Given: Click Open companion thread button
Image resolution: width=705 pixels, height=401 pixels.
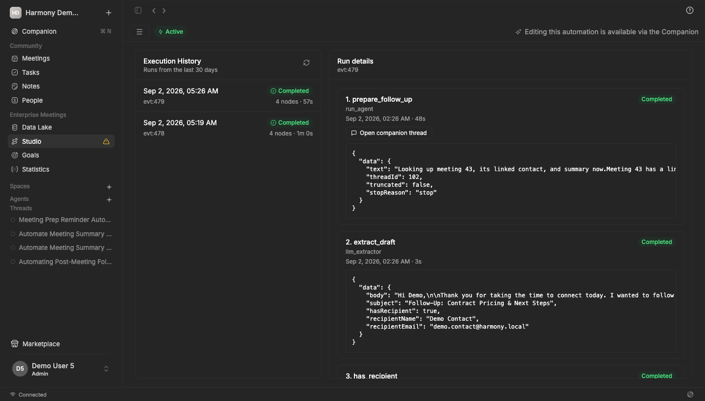Looking at the screenshot, I should click(389, 133).
